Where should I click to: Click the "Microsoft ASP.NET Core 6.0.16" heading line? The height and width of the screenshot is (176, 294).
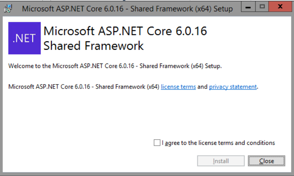(125, 31)
